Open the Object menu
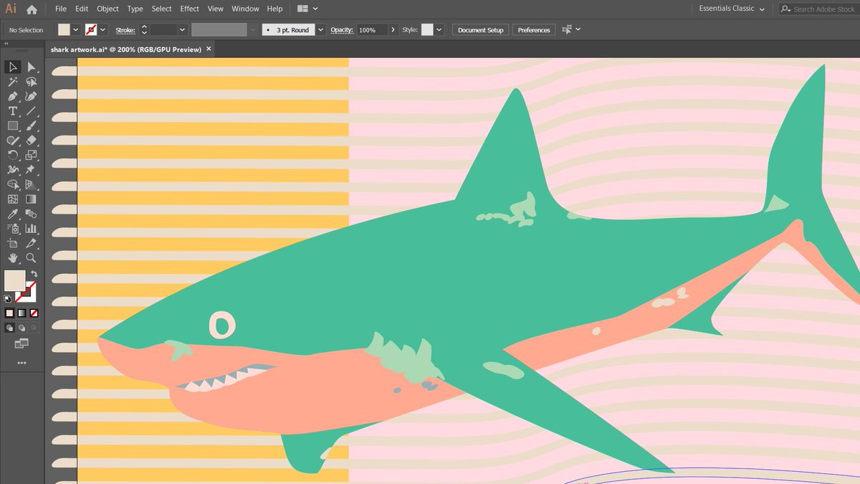This screenshot has height=484, width=860. tap(108, 9)
